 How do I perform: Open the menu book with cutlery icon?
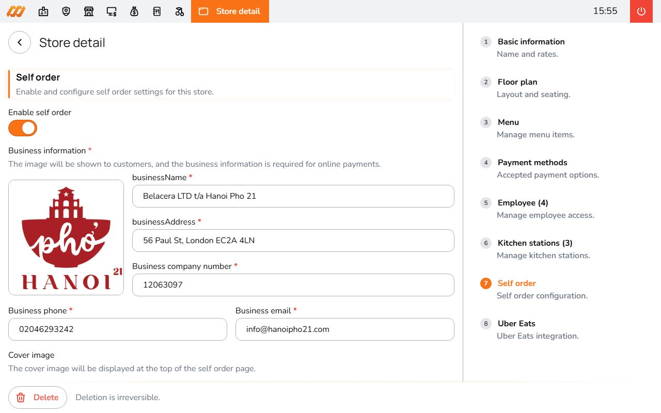point(157,11)
